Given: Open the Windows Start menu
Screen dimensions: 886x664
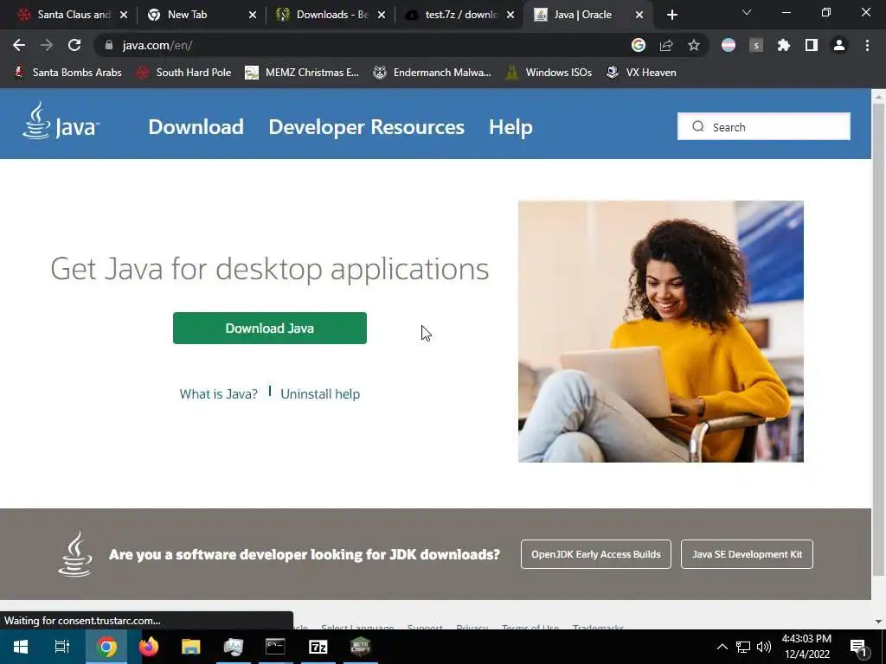Looking at the screenshot, I should coord(21,647).
